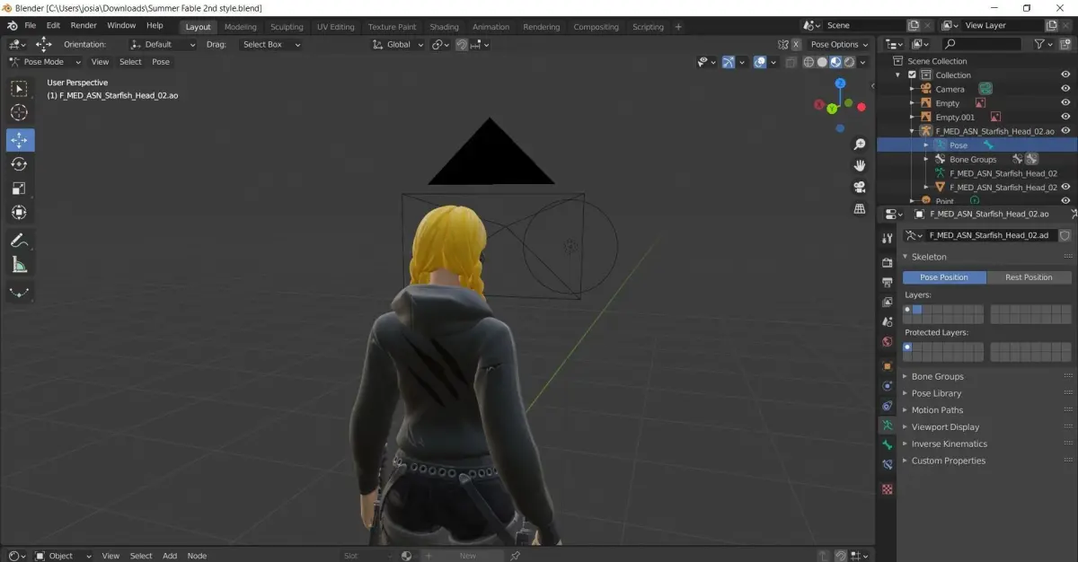Collapse the Skeleton panel
This screenshot has width=1078, height=562.
click(x=929, y=257)
